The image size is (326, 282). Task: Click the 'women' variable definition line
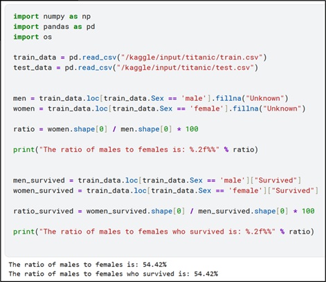tap(159, 109)
